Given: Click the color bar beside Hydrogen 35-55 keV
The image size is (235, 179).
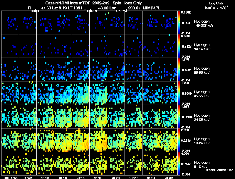Looking at the screenshot, I should [x=179, y=93].
